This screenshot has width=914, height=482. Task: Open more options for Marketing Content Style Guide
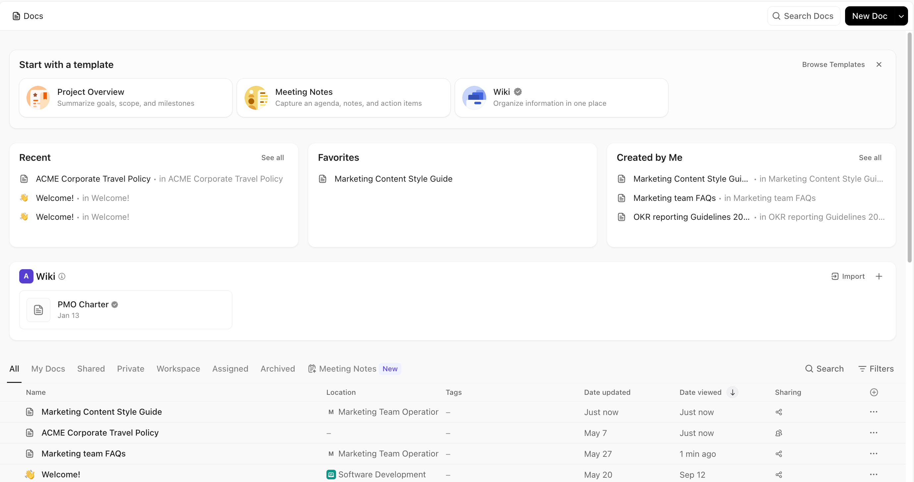[x=873, y=412]
